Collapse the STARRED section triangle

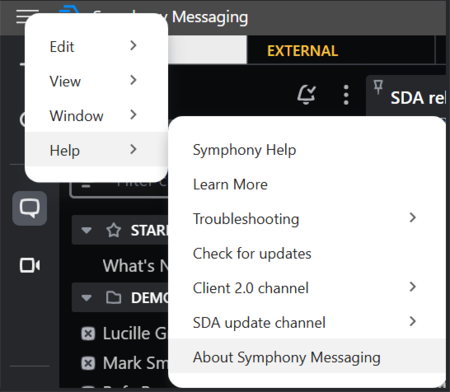point(87,230)
